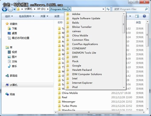This screenshot has height=116, width=151.
Task: Choose IDM Computer Solutions from dropdown list
Action: click(93, 74)
